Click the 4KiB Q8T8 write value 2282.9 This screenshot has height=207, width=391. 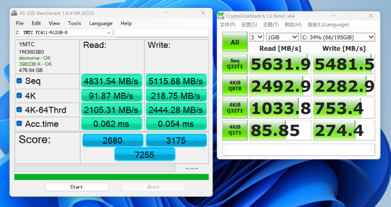[x=344, y=86]
